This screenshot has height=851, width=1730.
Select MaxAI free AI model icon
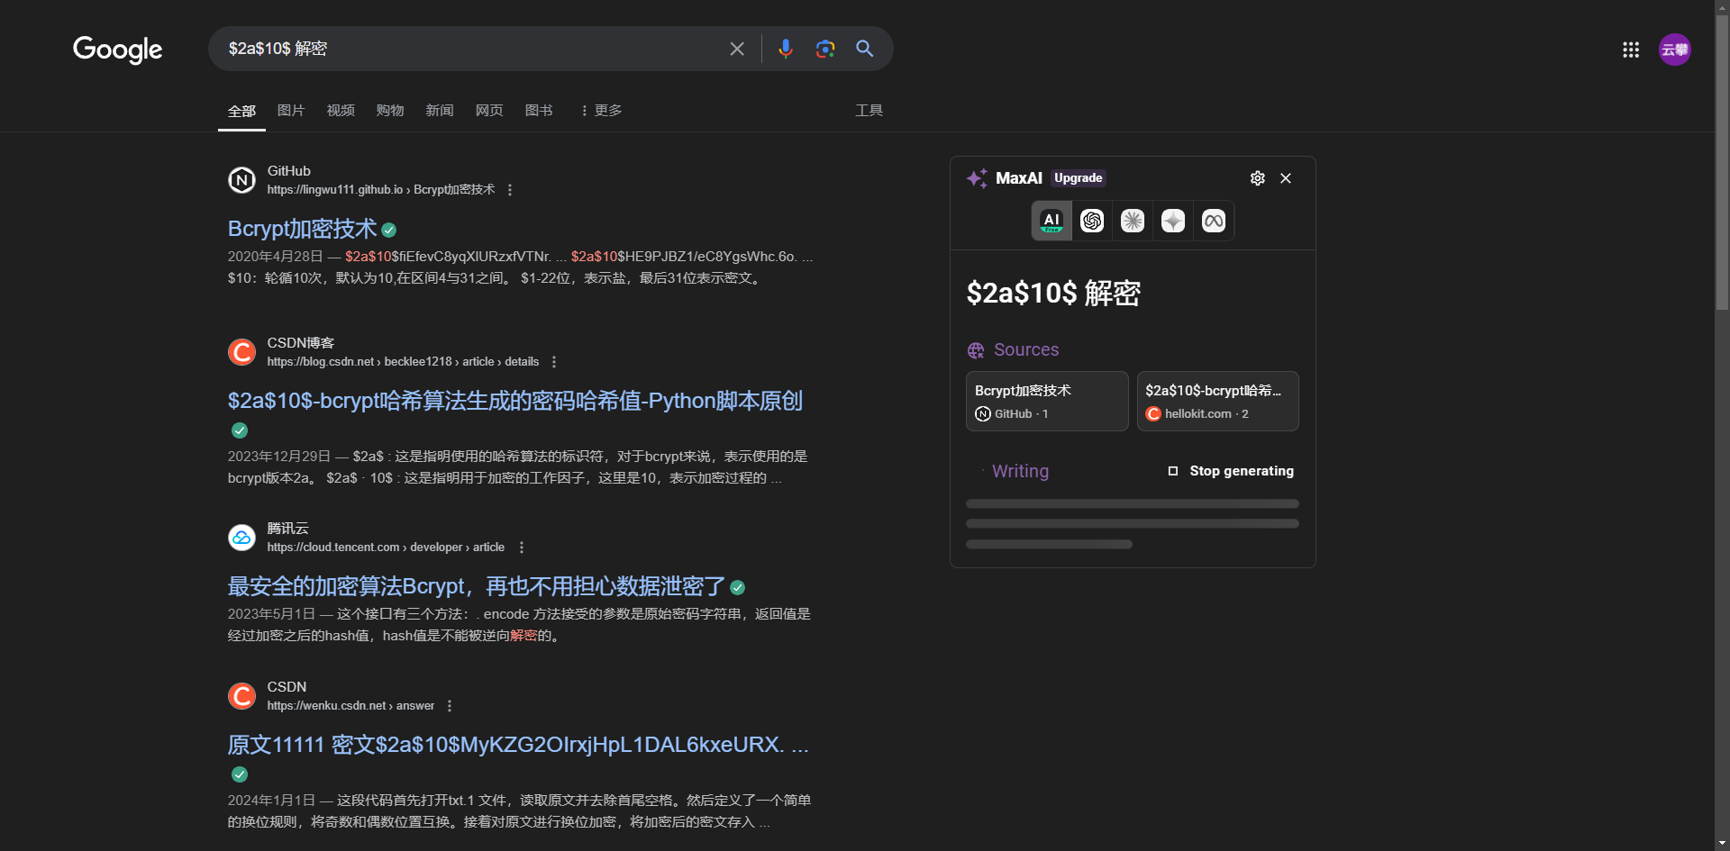pos(1052,221)
